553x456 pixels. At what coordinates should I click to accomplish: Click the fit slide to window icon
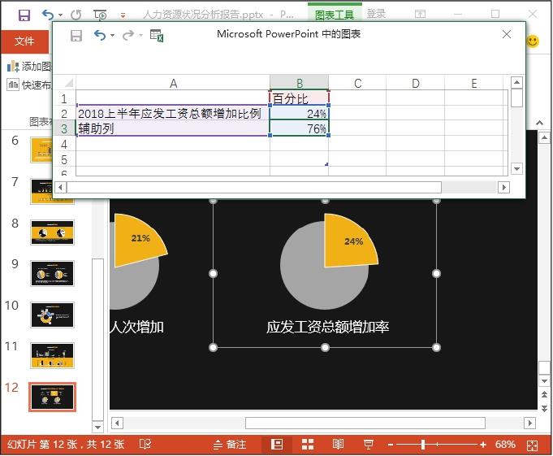533,445
